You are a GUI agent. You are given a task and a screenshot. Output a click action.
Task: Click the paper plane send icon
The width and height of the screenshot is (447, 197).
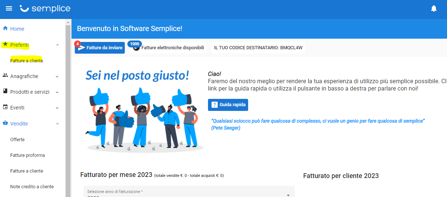click(x=82, y=48)
